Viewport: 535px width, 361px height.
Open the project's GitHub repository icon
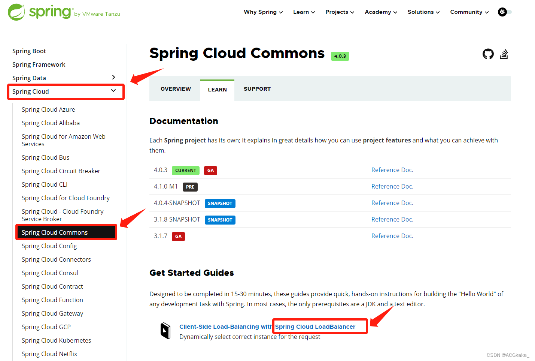pyautogui.click(x=488, y=54)
